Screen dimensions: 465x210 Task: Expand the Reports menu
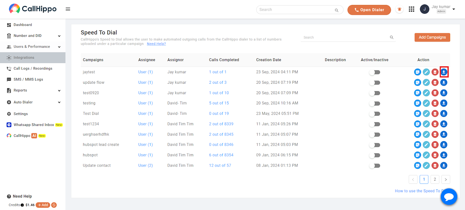(33, 90)
